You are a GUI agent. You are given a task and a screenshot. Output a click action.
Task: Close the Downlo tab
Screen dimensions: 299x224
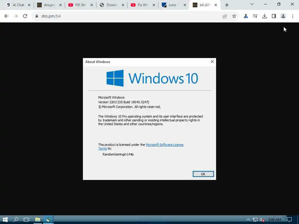click(123, 5)
